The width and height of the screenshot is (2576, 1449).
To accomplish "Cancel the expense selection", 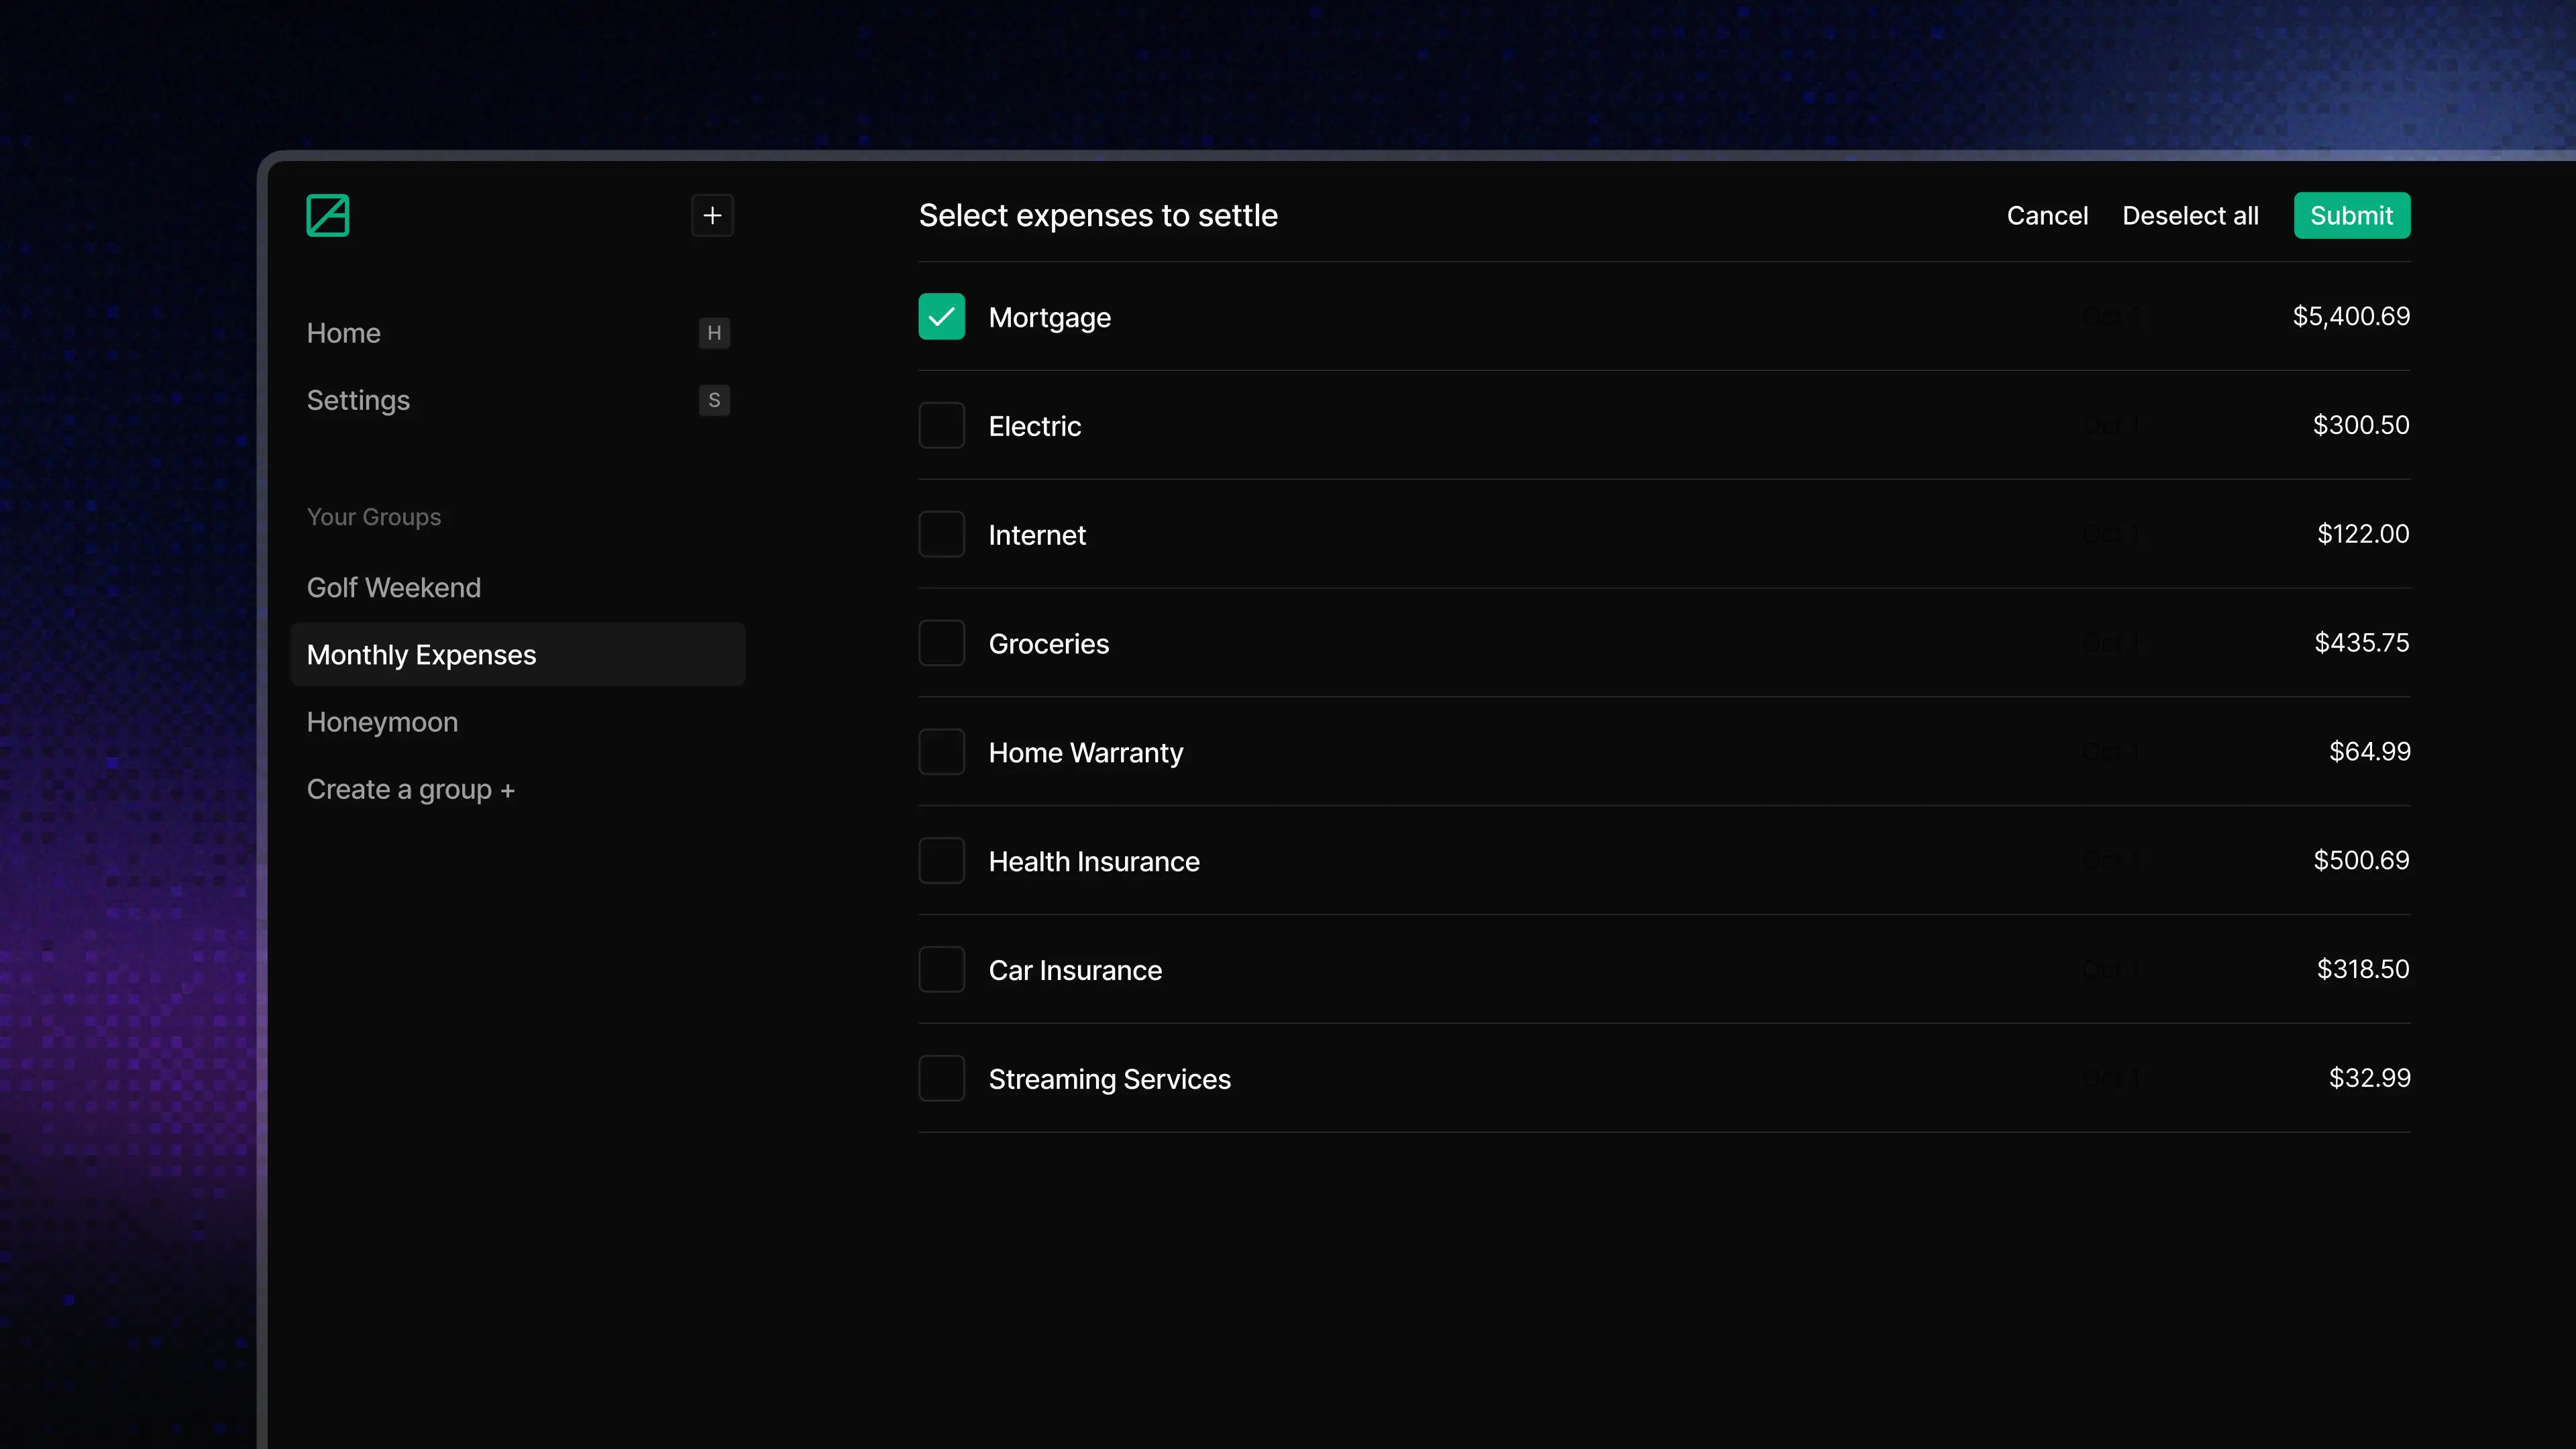I will click(x=2047, y=215).
